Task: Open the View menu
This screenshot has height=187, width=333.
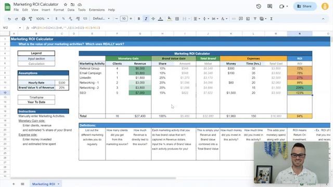Action: [35, 10]
